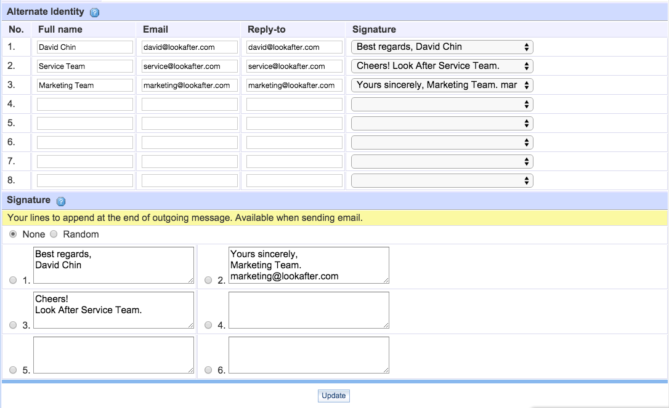The width and height of the screenshot is (669, 408).
Task: Choose signature 3 radio button
Action: 13,325
